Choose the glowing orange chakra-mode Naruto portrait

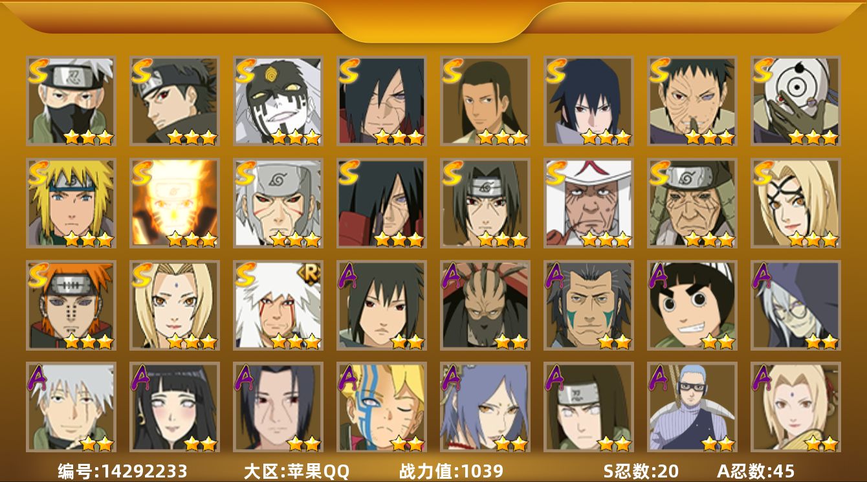click(x=175, y=203)
